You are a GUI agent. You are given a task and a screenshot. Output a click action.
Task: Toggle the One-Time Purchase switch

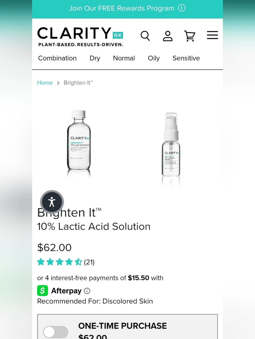pos(56,332)
